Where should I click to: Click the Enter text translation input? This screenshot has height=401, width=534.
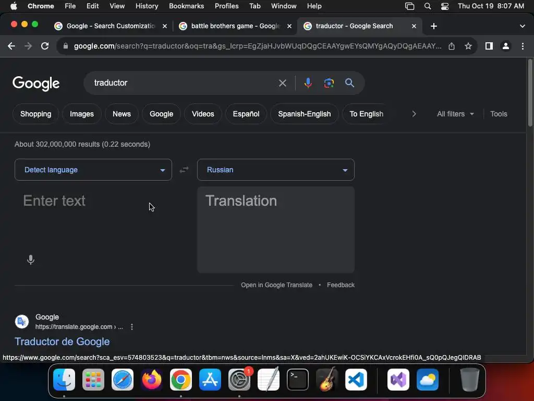coord(93,218)
